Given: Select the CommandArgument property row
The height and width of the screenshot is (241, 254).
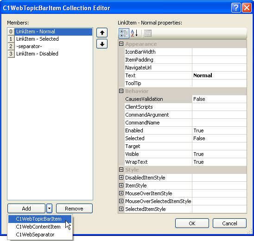Looking at the screenshot, I should pos(186,115).
